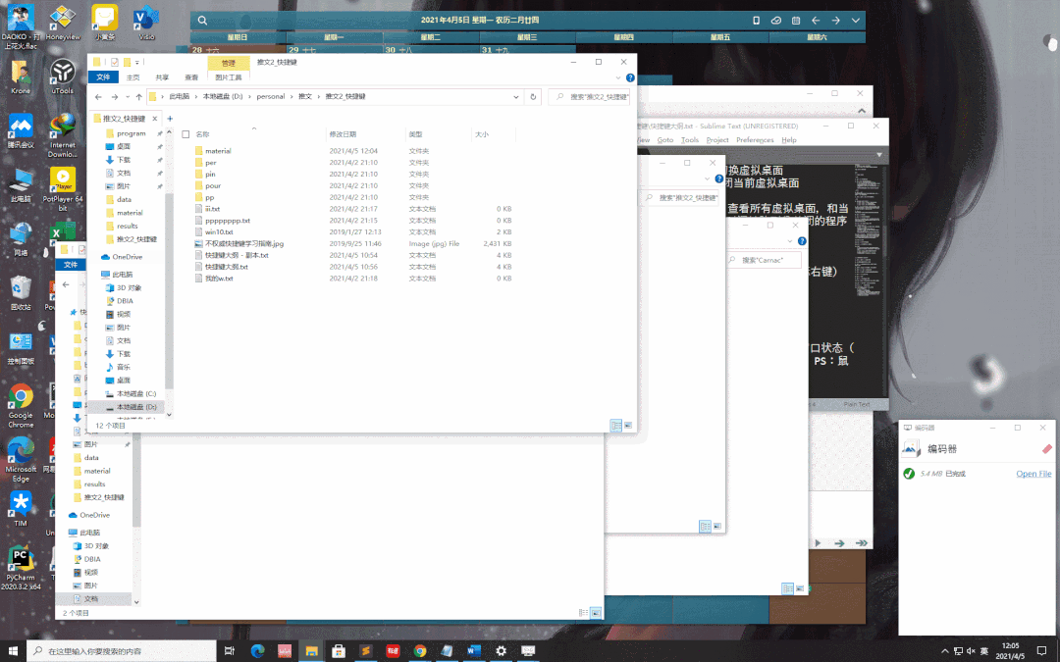This screenshot has height=662, width=1060.
Task: Select 本地磁盘 (C:) in front navigation pane
Action: click(135, 394)
